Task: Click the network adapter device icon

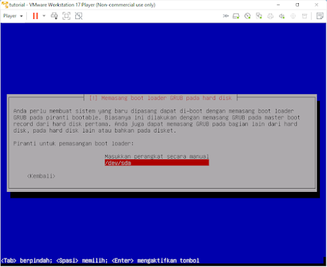Action: pyautogui.click(x=259, y=16)
